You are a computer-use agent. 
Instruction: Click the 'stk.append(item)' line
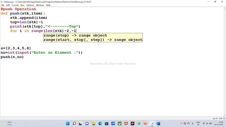(x=29, y=18)
